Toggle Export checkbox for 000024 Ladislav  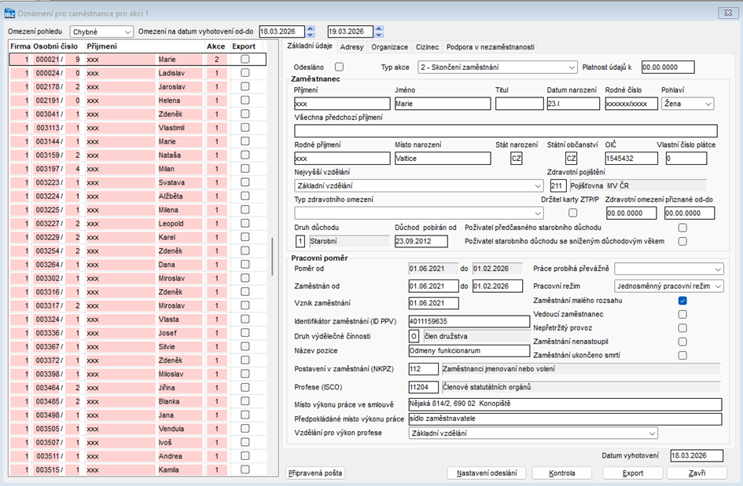coord(245,73)
